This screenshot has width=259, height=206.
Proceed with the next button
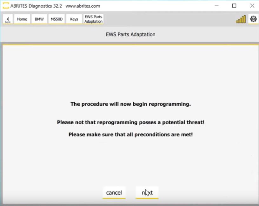click(147, 192)
